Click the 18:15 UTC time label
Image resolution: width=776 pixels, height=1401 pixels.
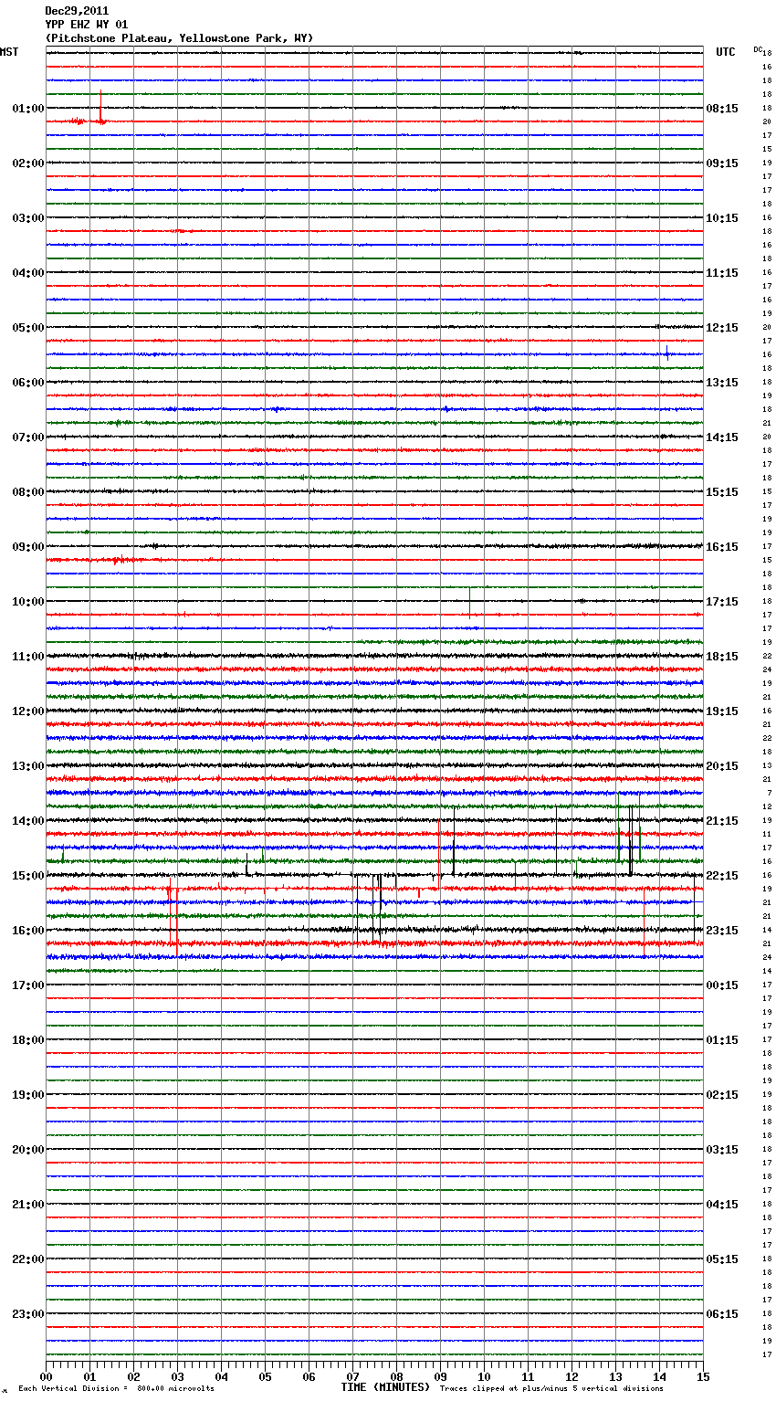[x=722, y=657]
